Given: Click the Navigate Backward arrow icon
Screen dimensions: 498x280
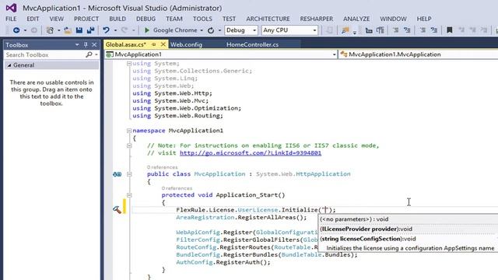Looking at the screenshot, I should pyautogui.click(x=16, y=30).
